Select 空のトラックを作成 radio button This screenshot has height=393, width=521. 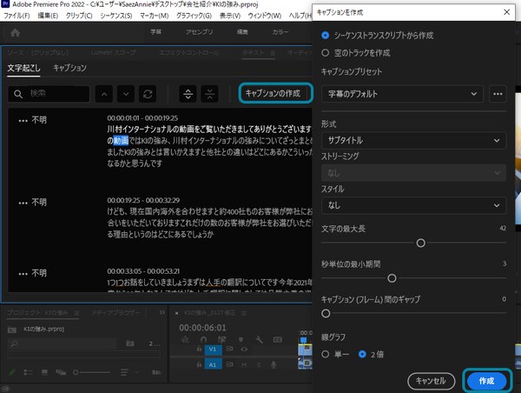[x=326, y=51]
